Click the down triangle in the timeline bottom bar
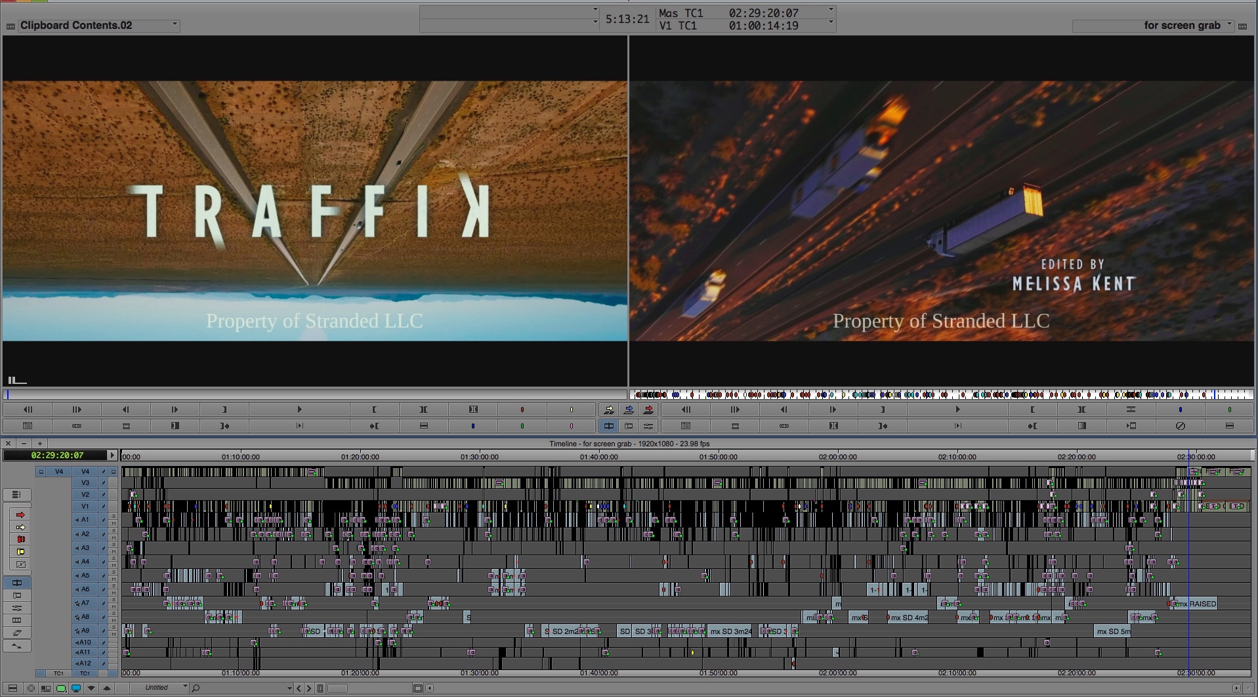This screenshot has height=697, width=1258. click(91, 688)
